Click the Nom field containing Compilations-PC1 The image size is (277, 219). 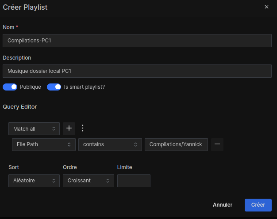point(137,41)
